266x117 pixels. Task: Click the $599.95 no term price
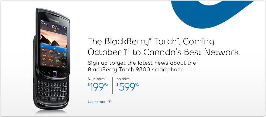(x=128, y=87)
